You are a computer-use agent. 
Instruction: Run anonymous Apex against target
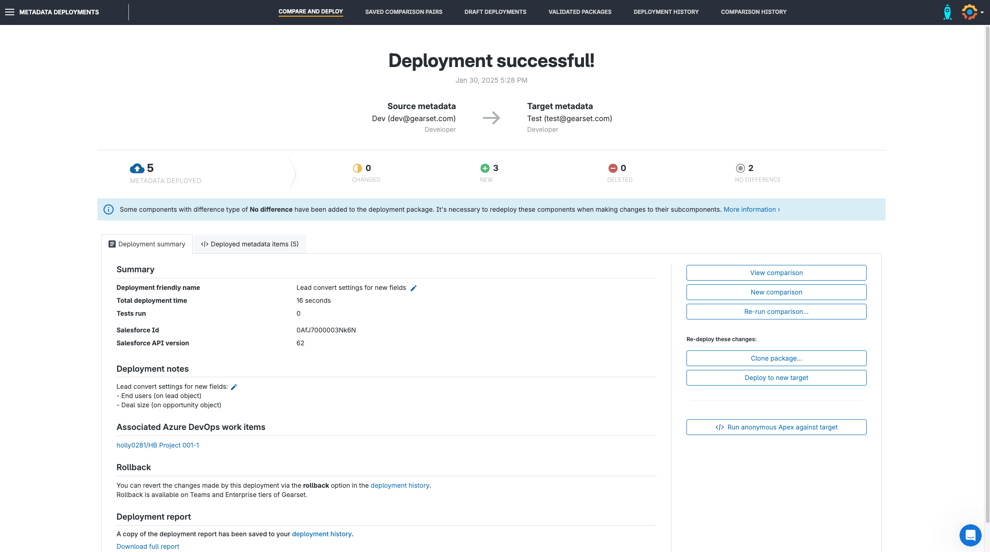tap(776, 427)
